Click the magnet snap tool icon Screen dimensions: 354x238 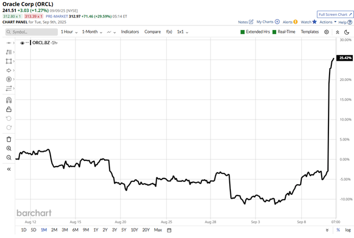(9, 100)
